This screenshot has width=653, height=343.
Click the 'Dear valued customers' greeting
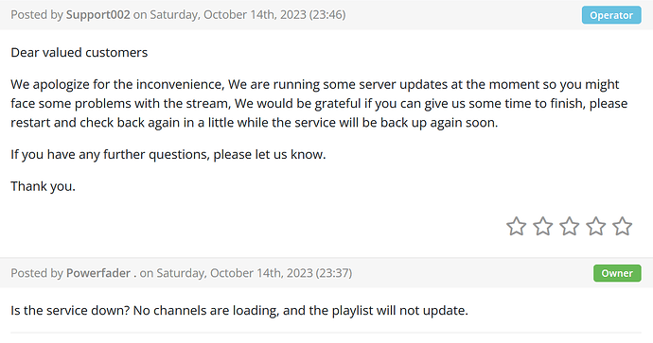pos(79,52)
